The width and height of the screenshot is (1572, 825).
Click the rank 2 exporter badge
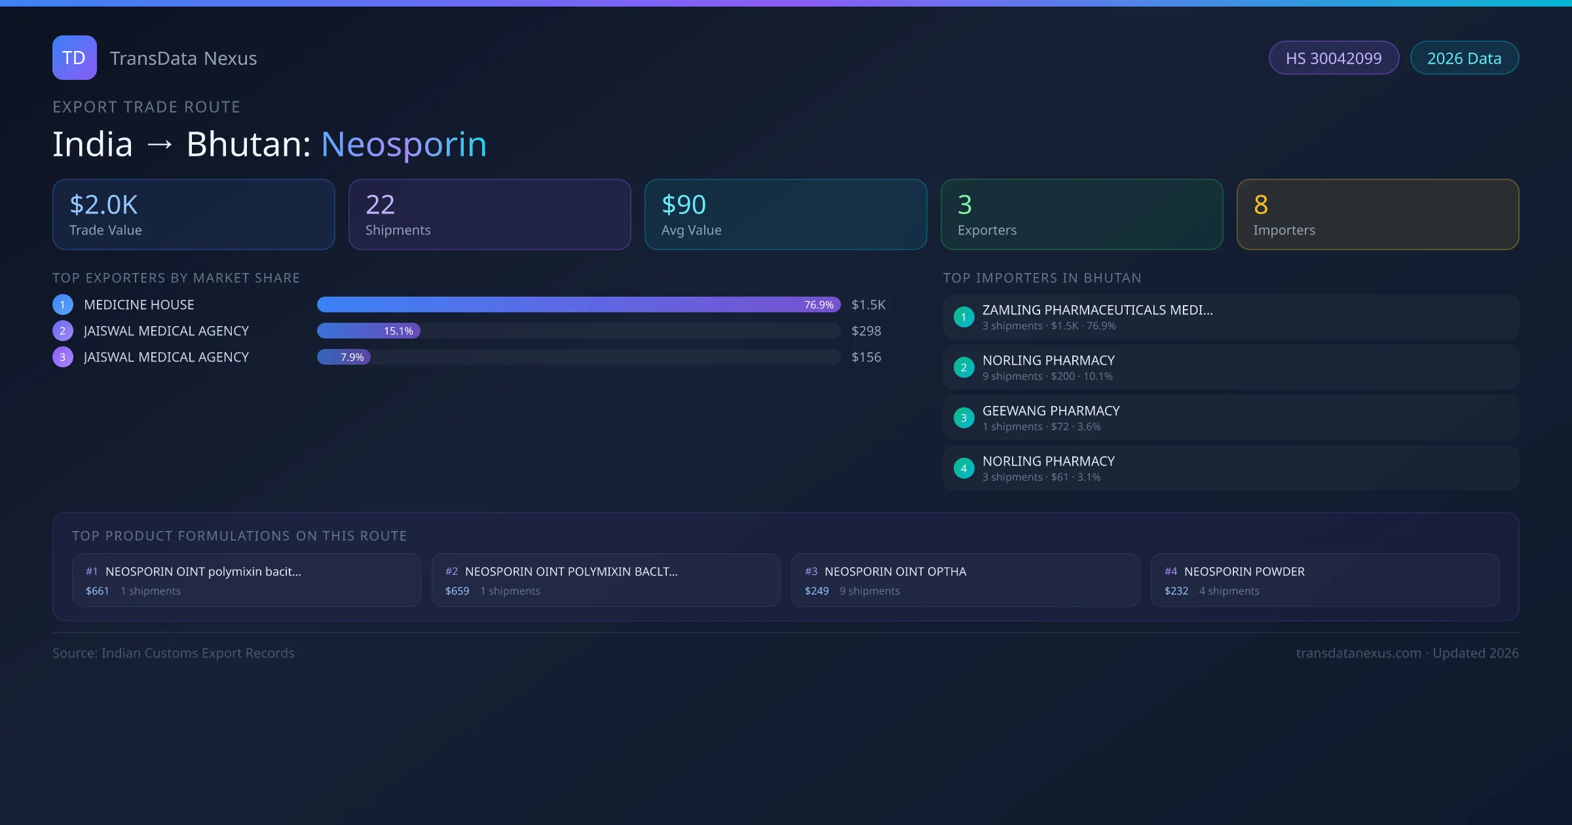tap(63, 331)
